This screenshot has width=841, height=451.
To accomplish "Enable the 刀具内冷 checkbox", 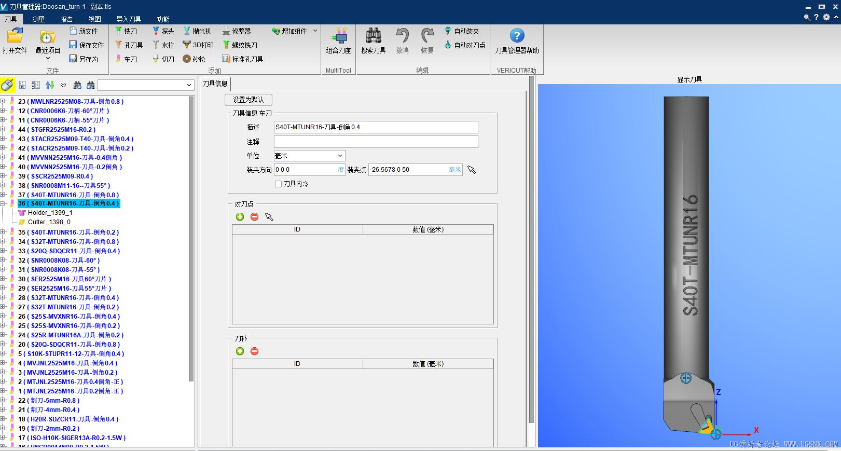I will click(x=279, y=184).
